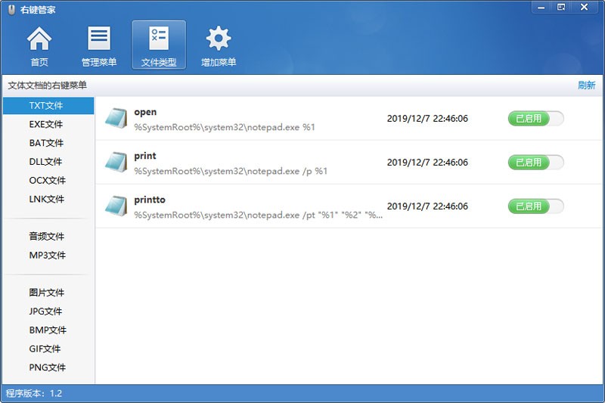The width and height of the screenshot is (605, 403).
Task: Select PNG文件 in the sidebar
Action: tap(48, 367)
